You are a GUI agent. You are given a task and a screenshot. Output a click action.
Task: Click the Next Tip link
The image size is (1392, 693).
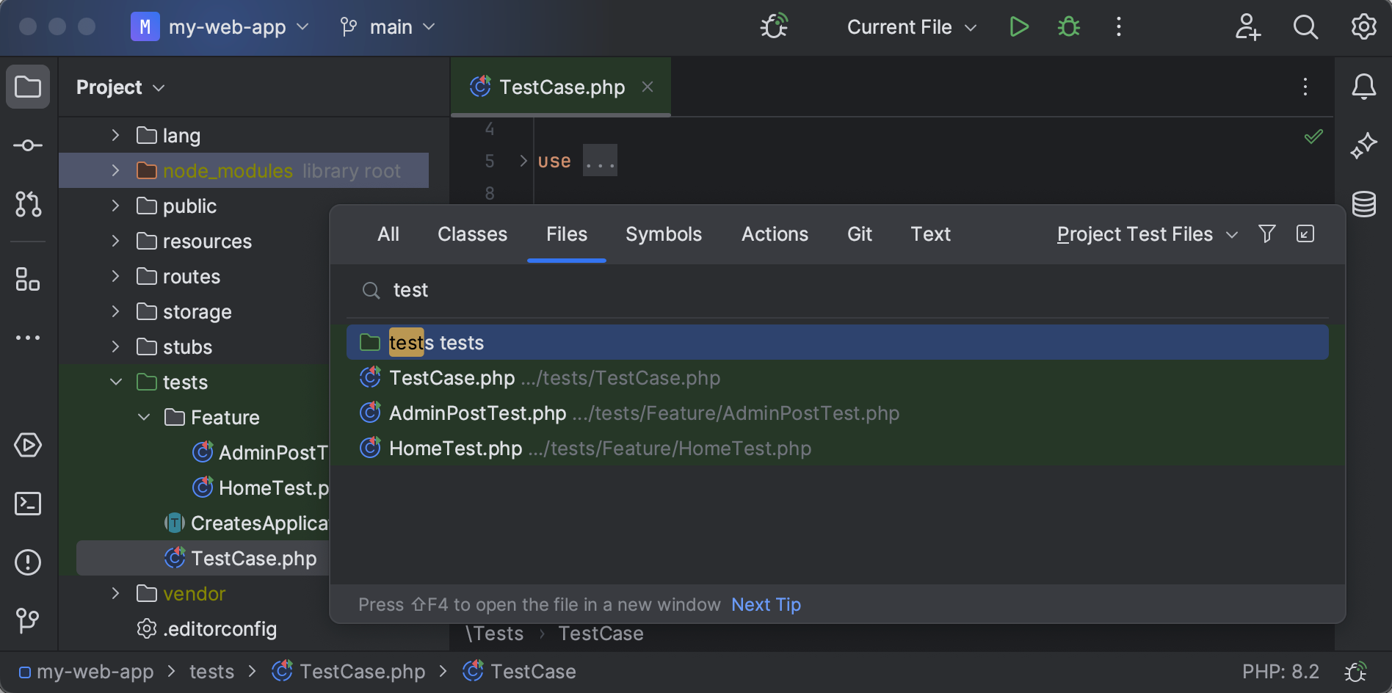click(x=766, y=604)
